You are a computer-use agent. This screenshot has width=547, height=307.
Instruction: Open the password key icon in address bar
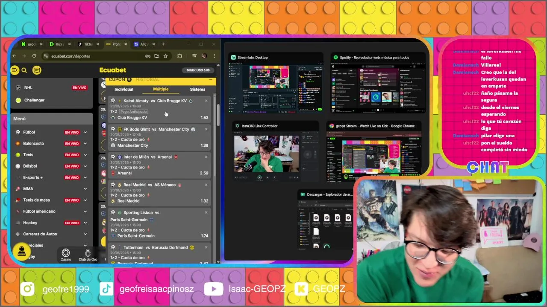point(148,56)
